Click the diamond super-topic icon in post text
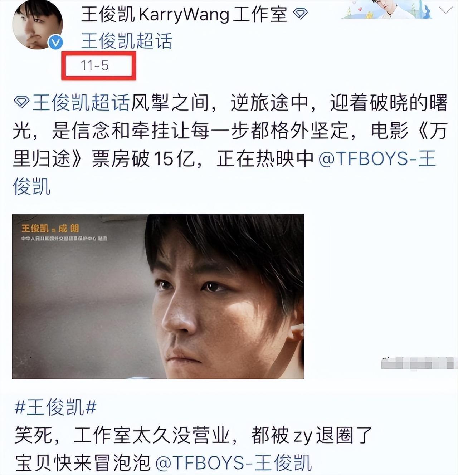This screenshot has height=475, width=458. click(x=21, y=103)
